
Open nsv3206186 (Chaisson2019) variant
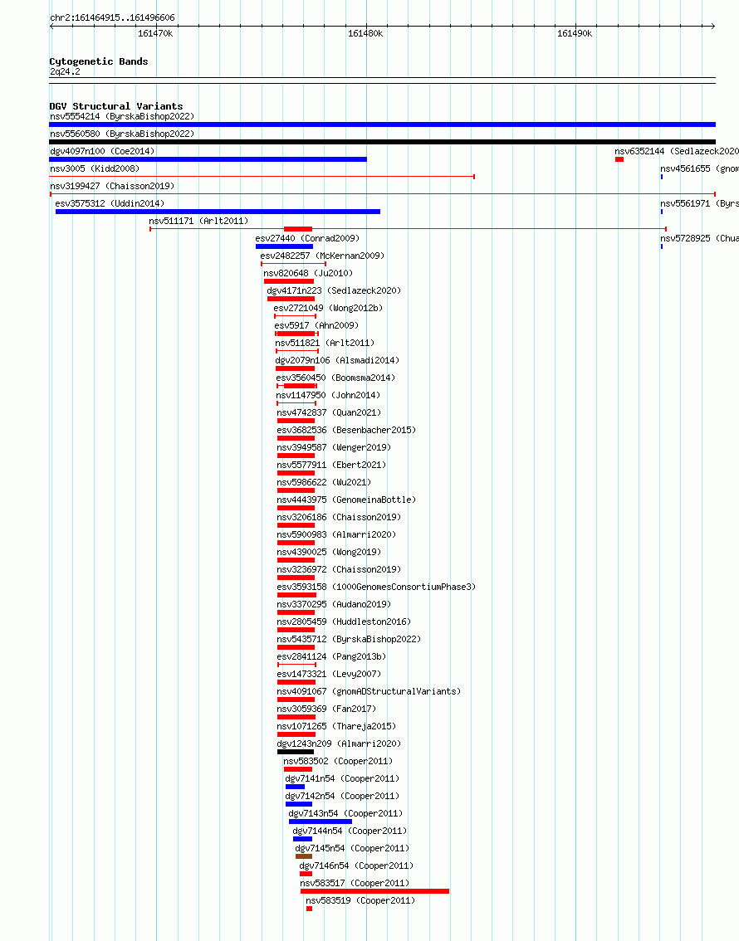[x=339, y=517]
